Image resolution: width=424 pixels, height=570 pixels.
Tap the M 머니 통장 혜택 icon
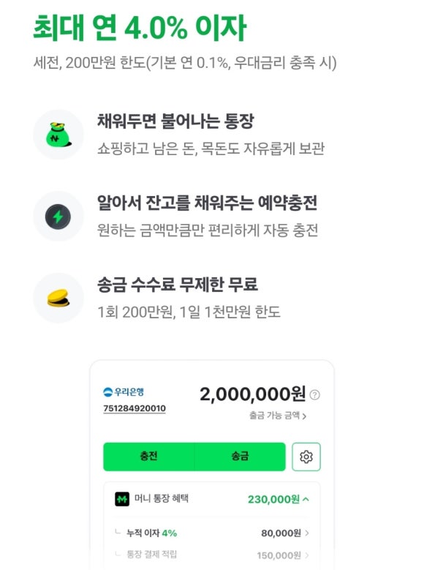point(122,499)
